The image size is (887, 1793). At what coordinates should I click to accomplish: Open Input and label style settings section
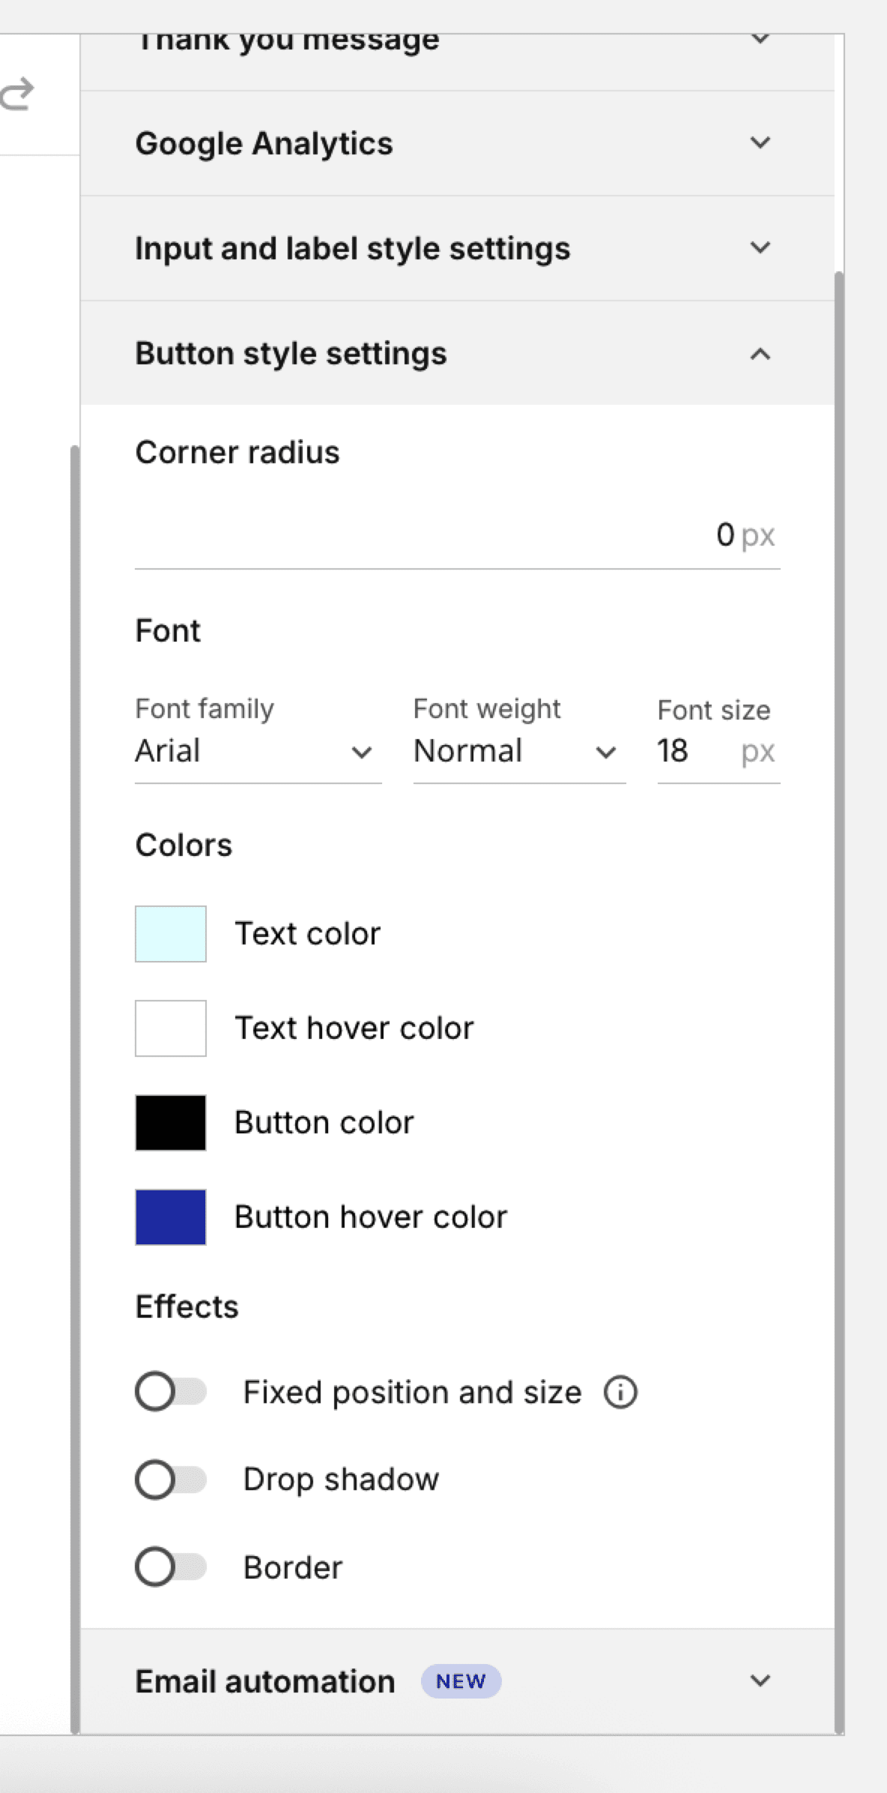457,248
